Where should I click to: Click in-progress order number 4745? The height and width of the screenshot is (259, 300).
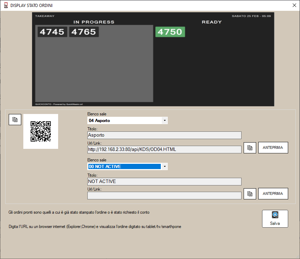point(52,32)
